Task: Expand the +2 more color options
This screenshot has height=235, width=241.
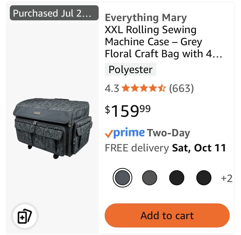Action: click(226, 178)
